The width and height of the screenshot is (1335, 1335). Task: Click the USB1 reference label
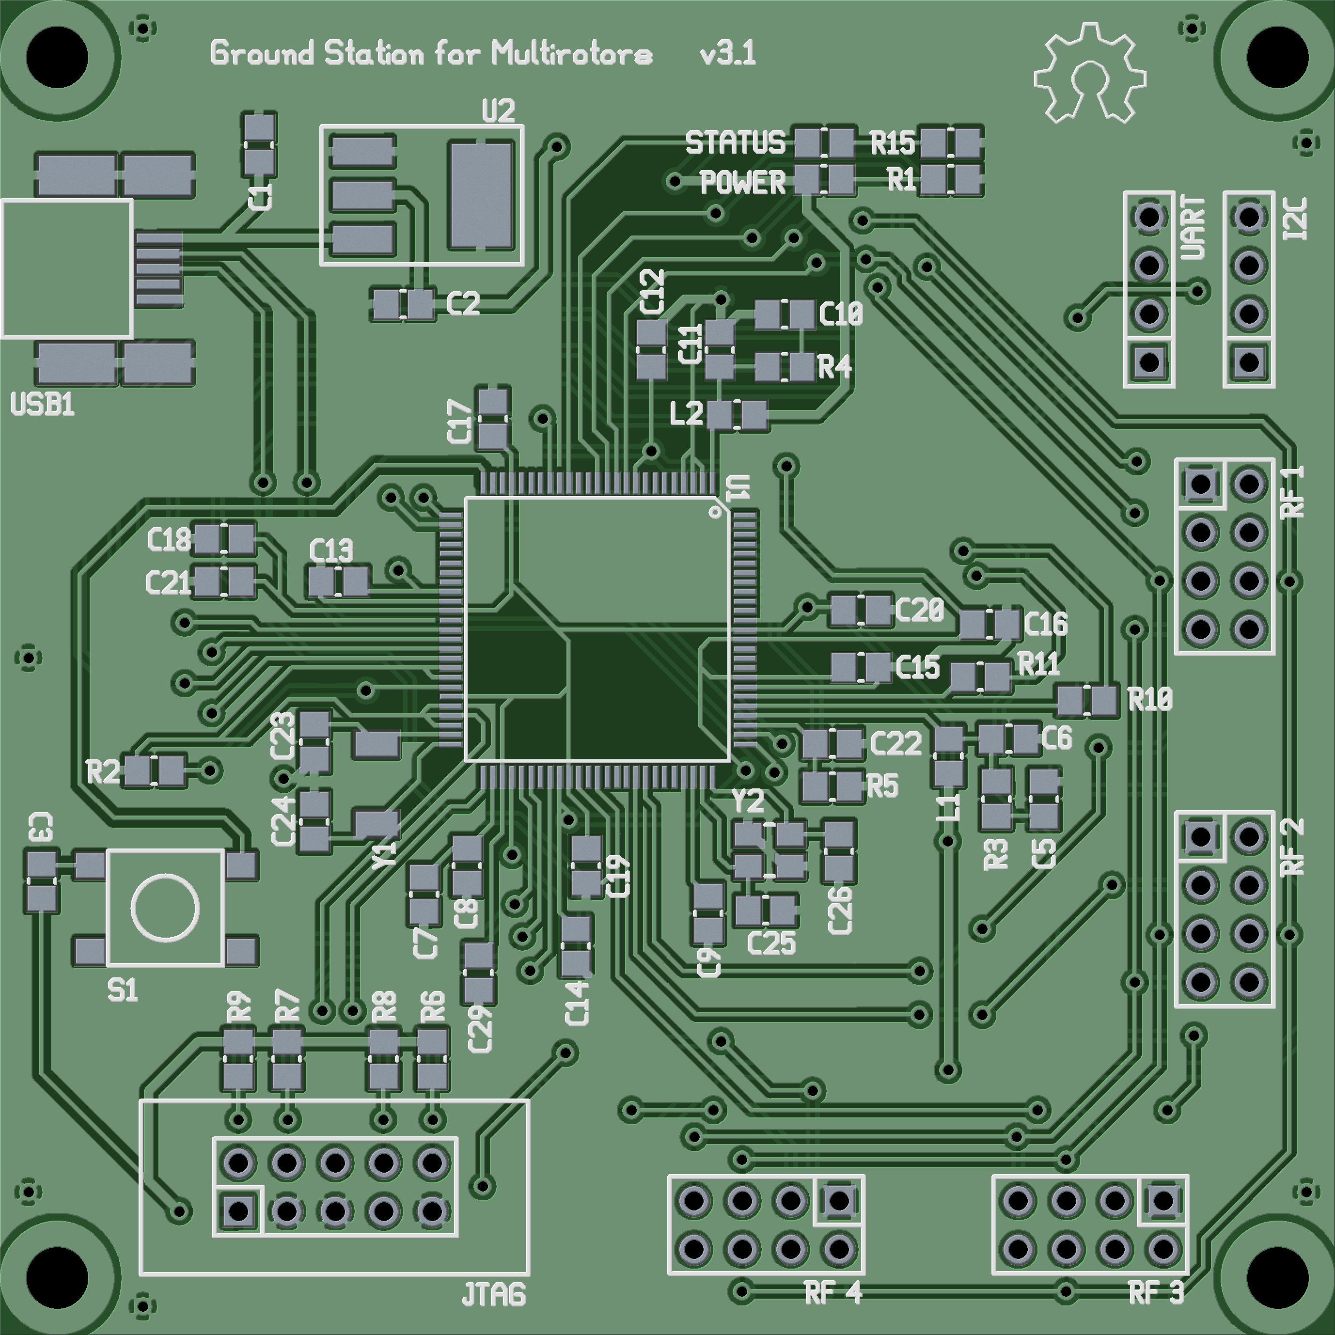click(x=43, y=404)
